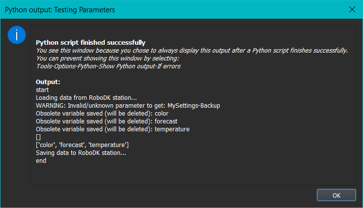Click the empty list '[]' output line
The height and width of the screenshot is (208, 363).
pos(39,137)
